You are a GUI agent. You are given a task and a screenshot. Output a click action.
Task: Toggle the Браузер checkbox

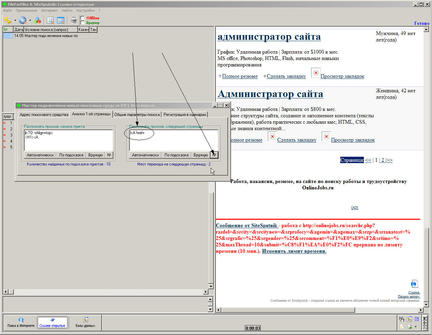point(82,23)
